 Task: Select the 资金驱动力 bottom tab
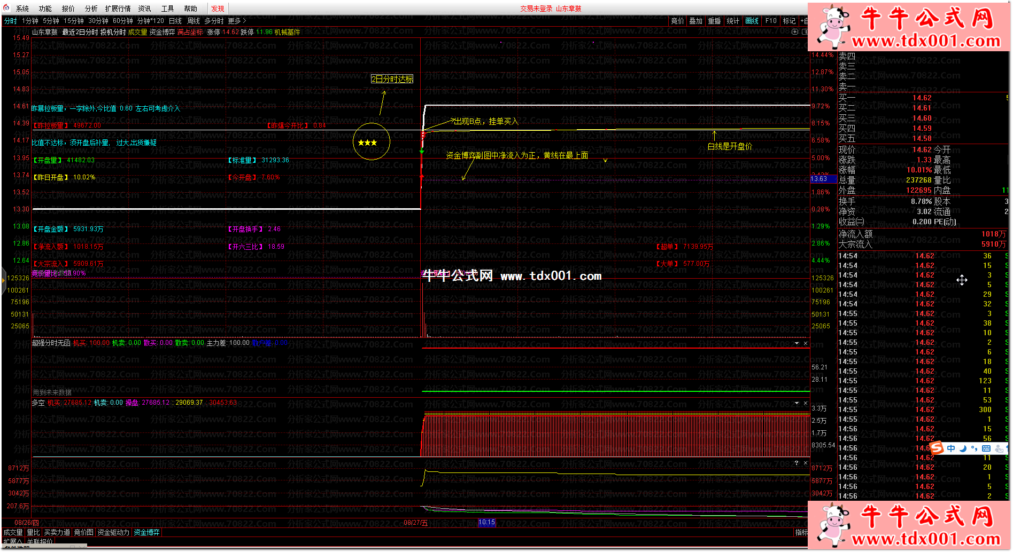tap(113, 532)
